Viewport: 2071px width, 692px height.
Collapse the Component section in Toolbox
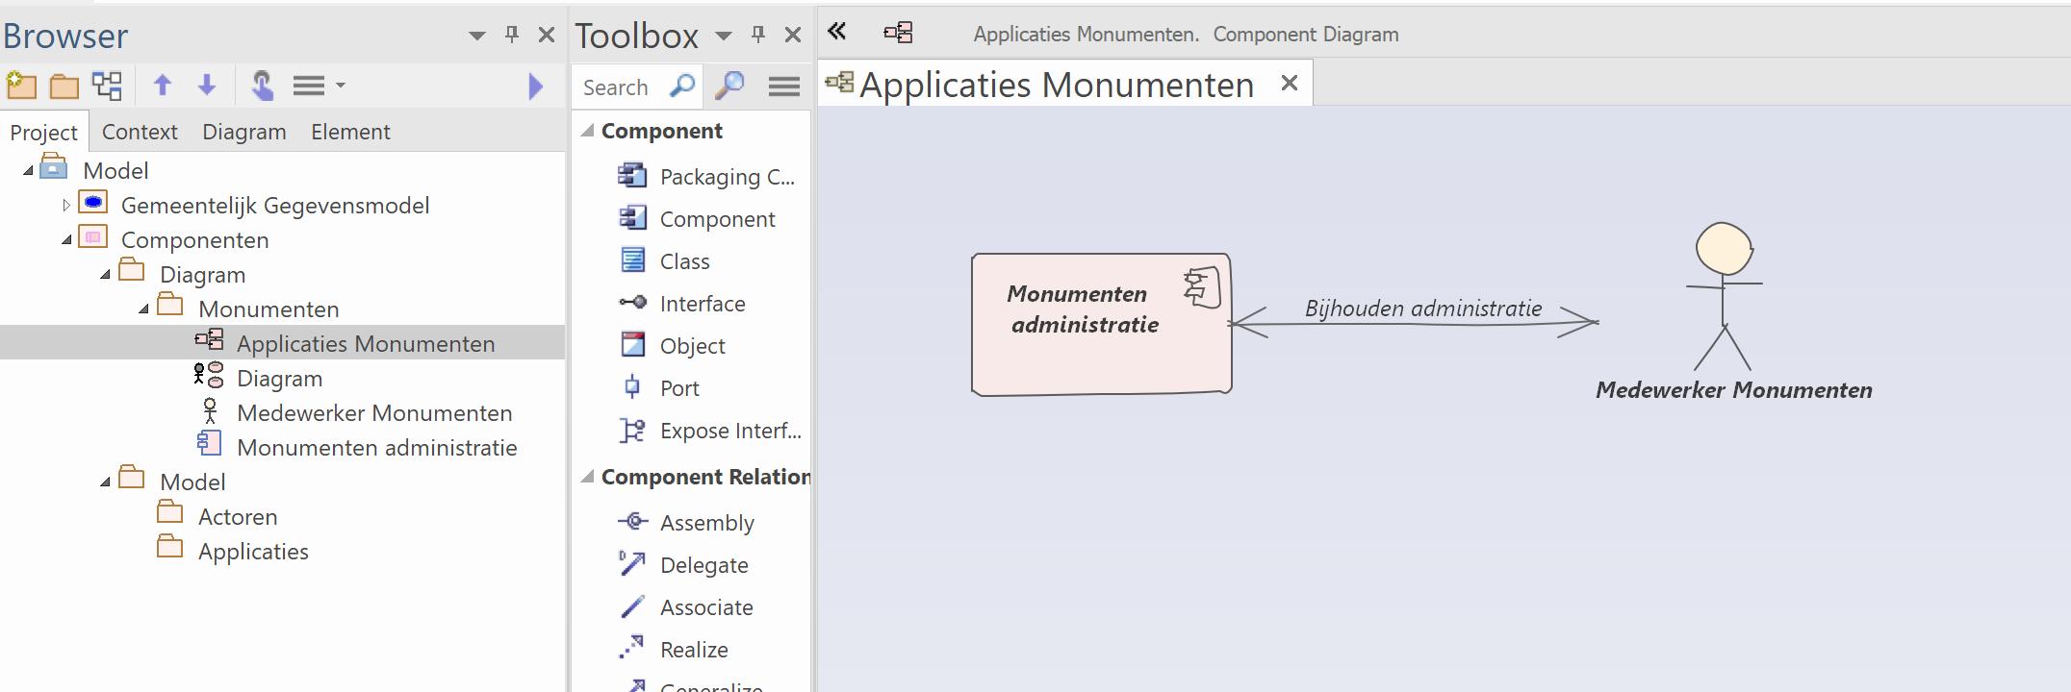point(588,131)
